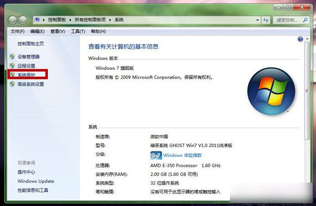This screenshot has height=206, width=316.
Task: Click the search magnifier icon
Action: [305, 20]
